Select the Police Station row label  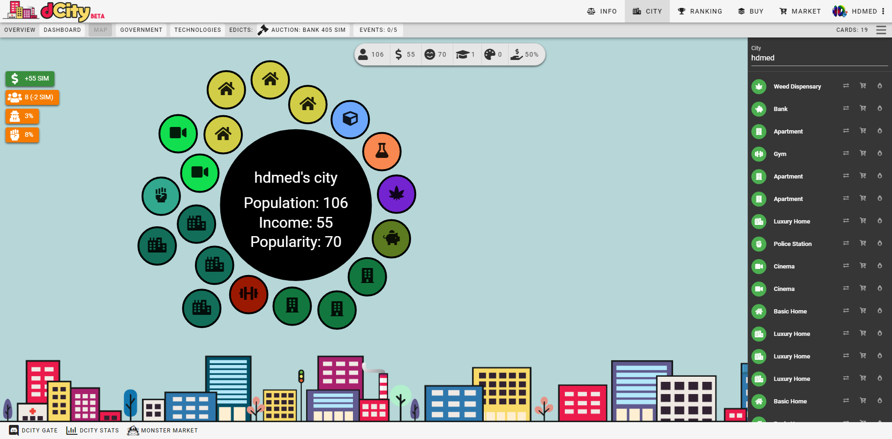[793, 244]
